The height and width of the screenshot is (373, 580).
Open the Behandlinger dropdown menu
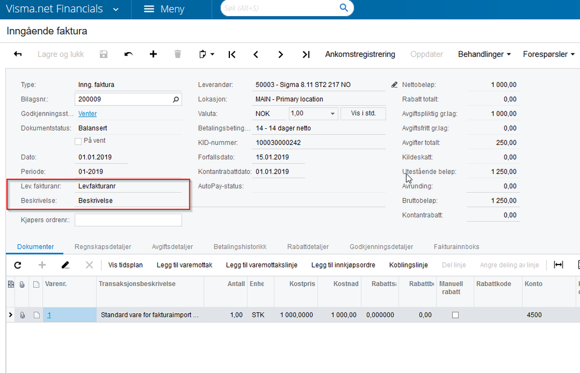[x=484, y=54]
